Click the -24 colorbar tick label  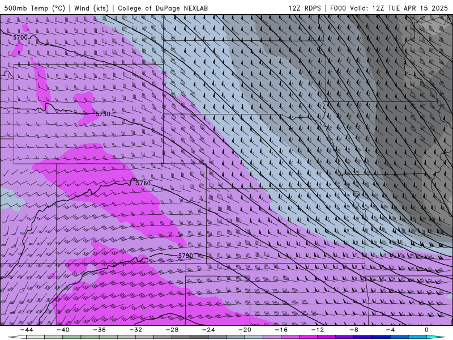coord(208,330)
